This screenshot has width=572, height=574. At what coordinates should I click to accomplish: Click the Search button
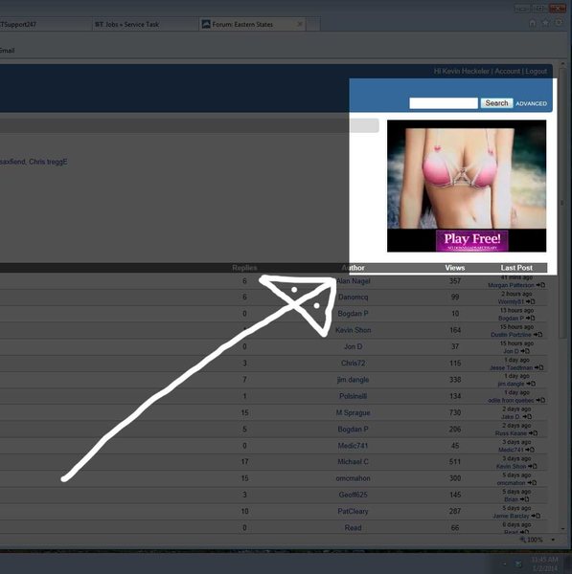(496, 103)
